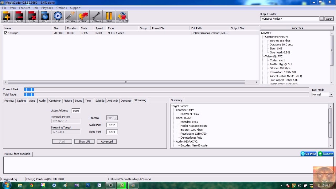This screenshot has width=336, height=189.
Task: Open Microsoft Word from the taskbar
Action: [x=99, y=185]
